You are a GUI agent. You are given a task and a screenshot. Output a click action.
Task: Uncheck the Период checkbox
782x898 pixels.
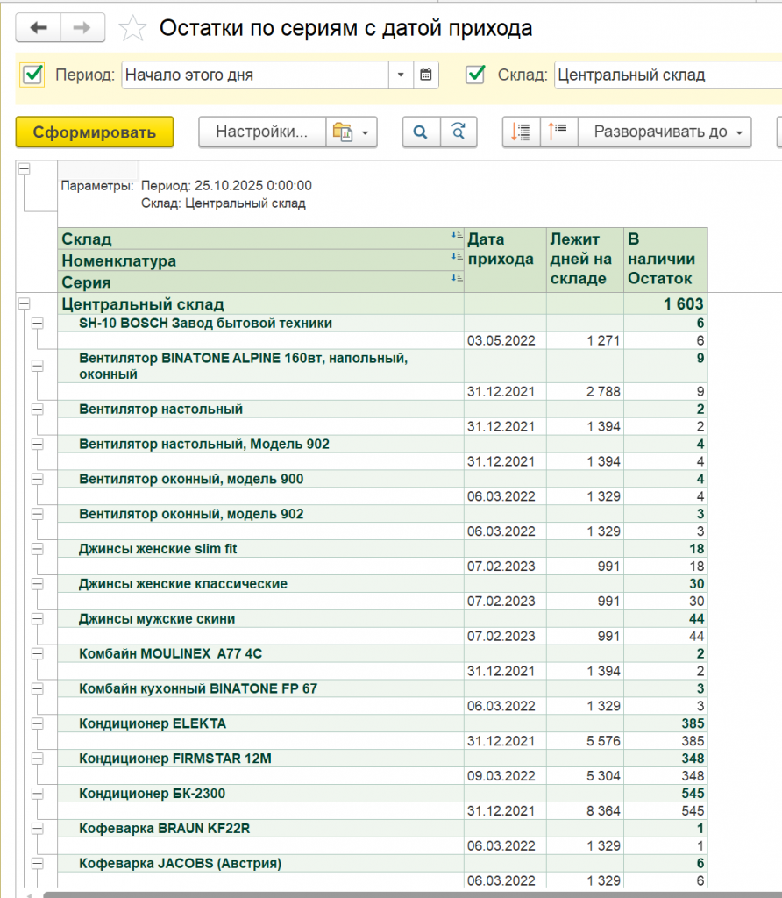(x=33, y=75)
